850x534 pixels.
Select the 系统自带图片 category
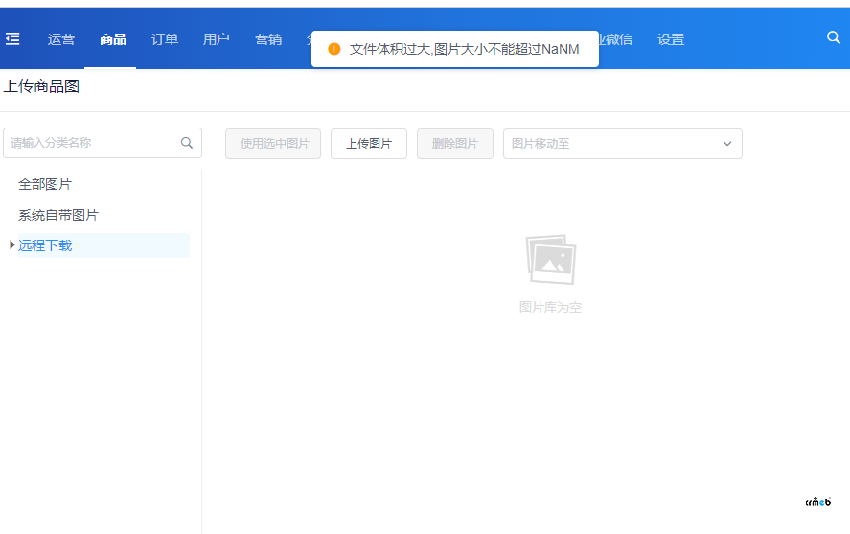click(x=58, y=215)
